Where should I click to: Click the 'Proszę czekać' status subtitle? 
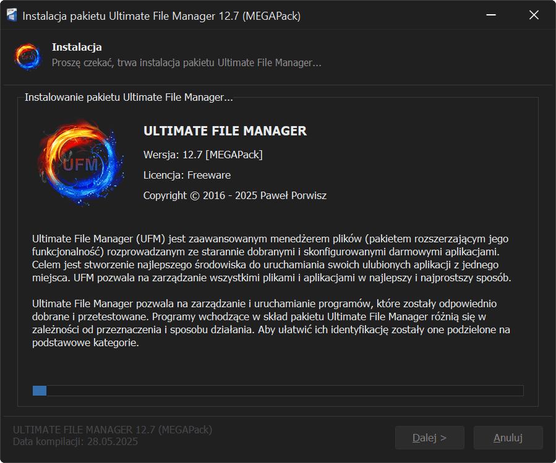186,63
